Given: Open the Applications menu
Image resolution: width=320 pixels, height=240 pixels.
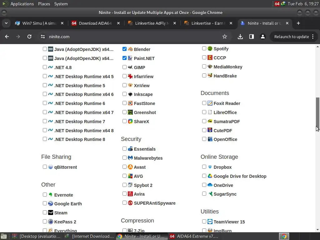Looking at the screenshot, I should click(x=22, y=4).
